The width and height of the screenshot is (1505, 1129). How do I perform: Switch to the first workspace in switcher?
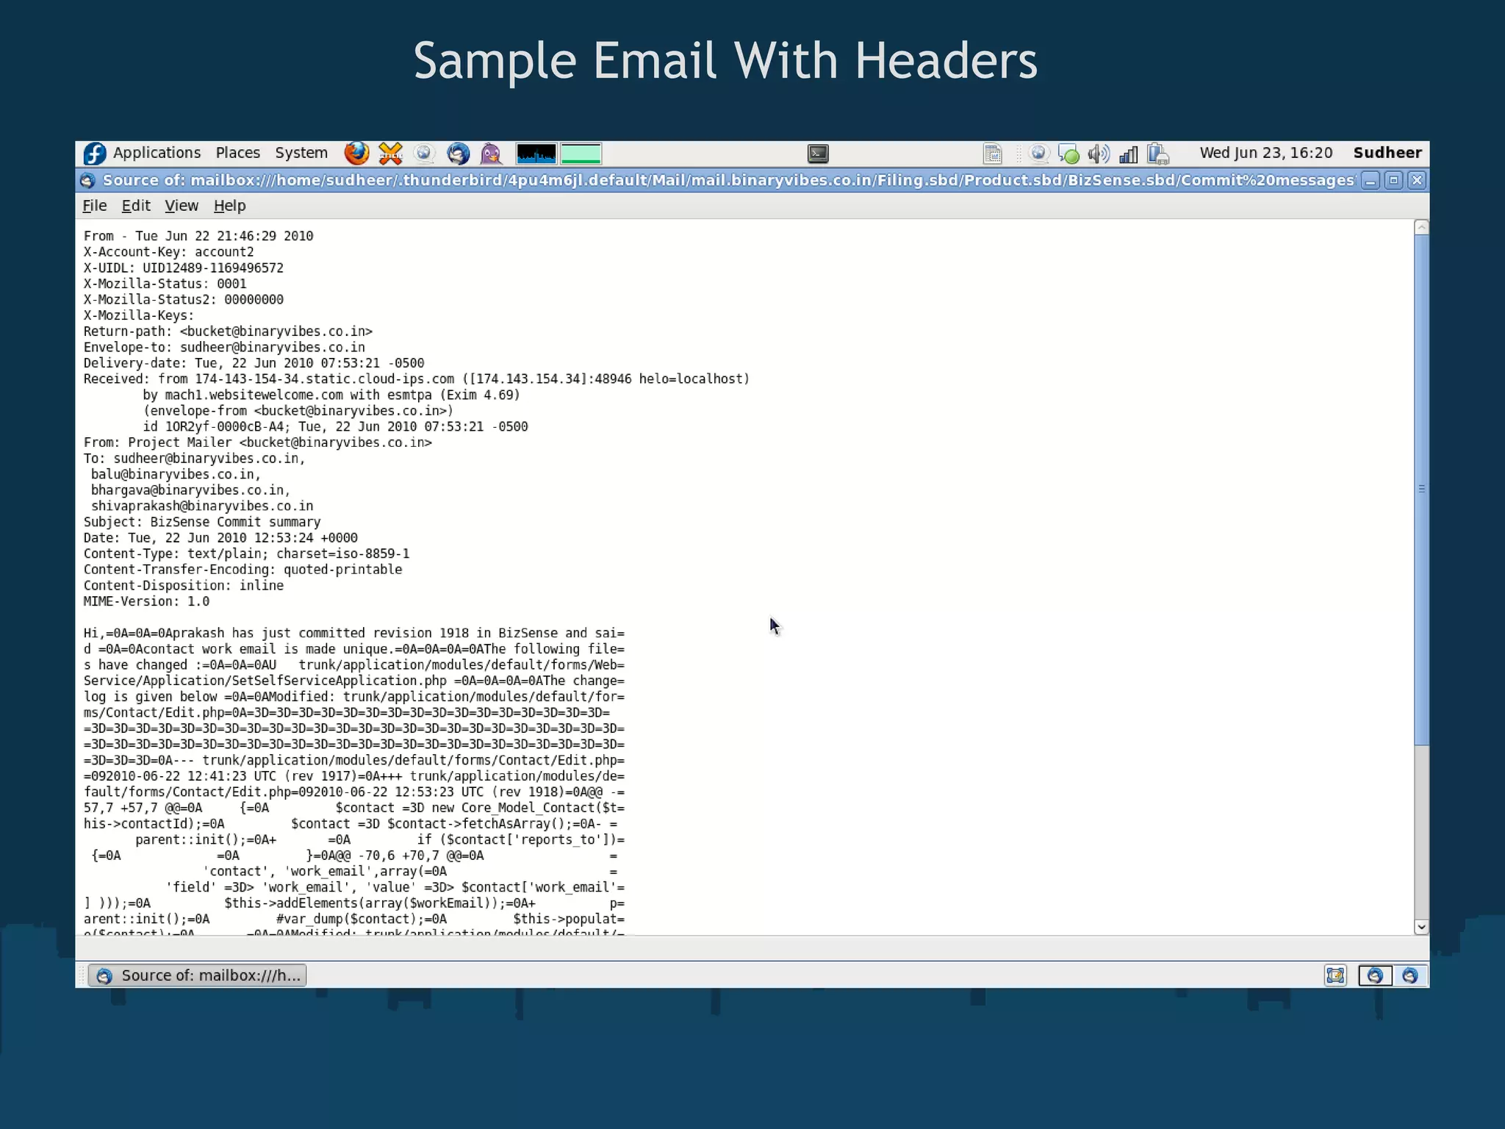point(1374,975)
